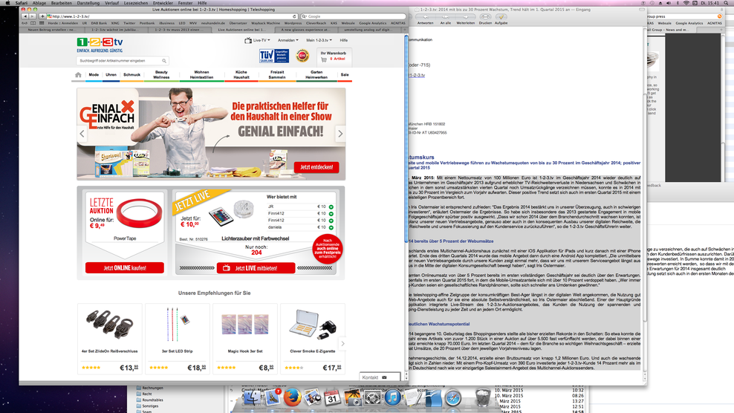Viewport: 734px width, 413px height.
Task: Open Firefox from the Dock
Action: 293,397
